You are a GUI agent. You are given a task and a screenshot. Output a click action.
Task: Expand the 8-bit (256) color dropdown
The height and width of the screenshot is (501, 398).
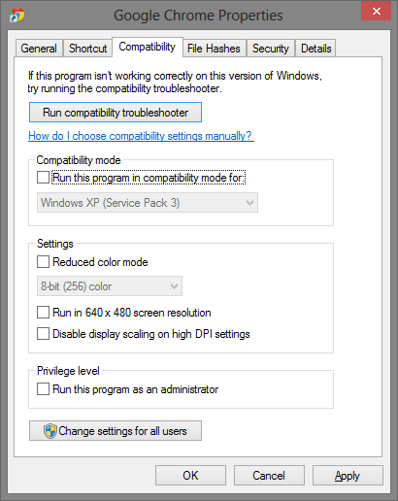tap(110, 286)
